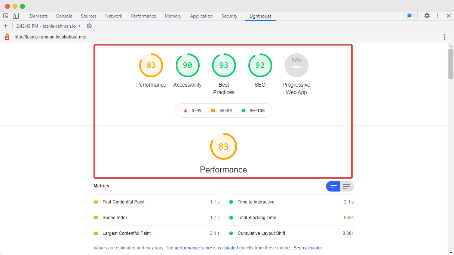Select the report timestamp dropdown
454x255 pixels.
pos(49,26)
